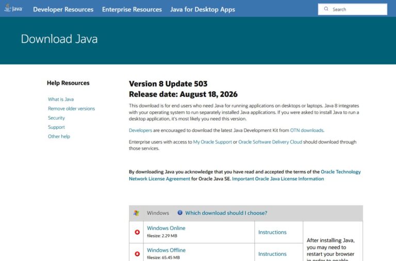Viewport: 396px width, 261px height.
Task: Focus the Search input field
Action: [x=353, y=9]
